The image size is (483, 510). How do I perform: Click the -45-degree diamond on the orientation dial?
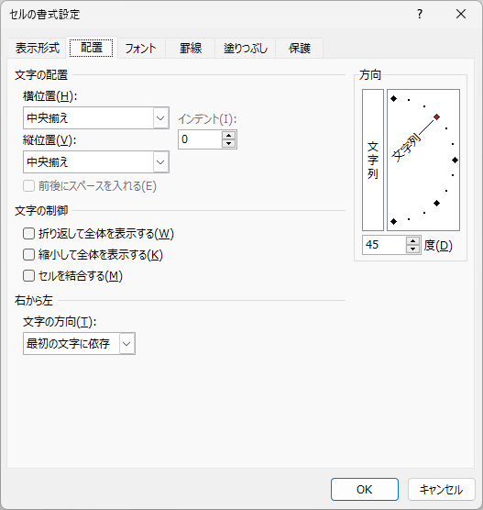[x=437, y=204]
